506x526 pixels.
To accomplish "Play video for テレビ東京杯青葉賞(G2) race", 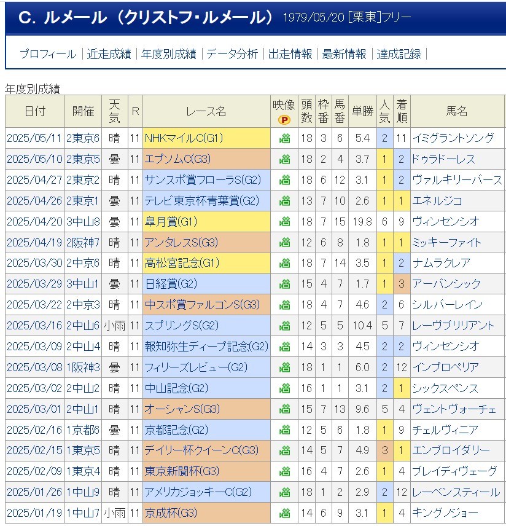I will (284, 201).
